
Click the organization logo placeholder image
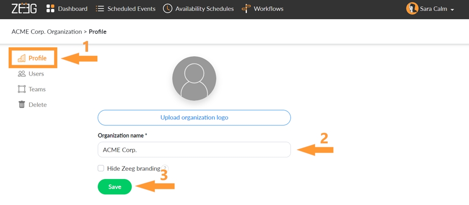pos(194,78)
